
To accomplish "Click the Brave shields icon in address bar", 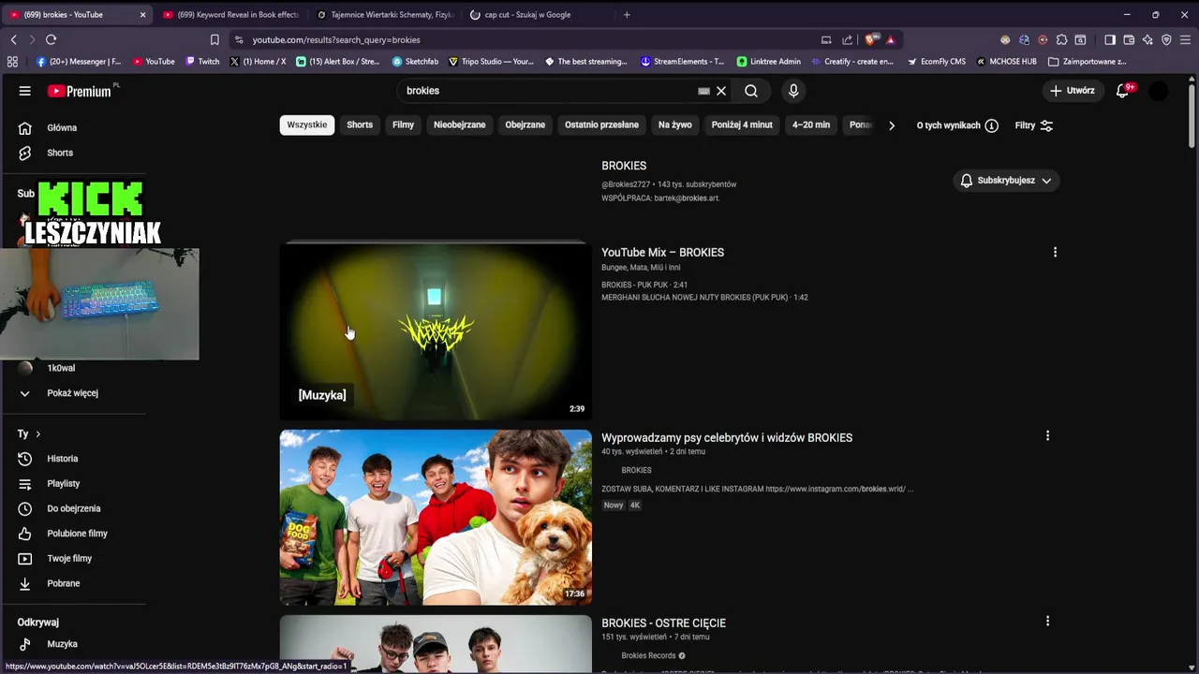I will 871,40.
